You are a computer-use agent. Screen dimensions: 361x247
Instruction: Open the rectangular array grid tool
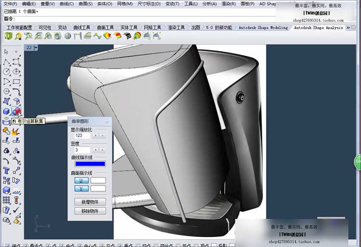tap(6, 200)
